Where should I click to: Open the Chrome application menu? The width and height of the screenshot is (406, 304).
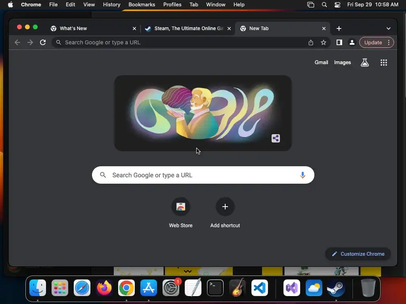(x=31, y=5)
